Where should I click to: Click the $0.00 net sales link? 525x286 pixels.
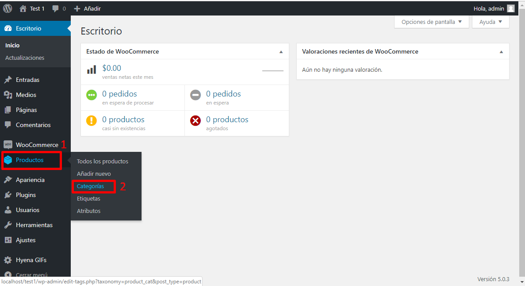click(x=111, y=68)
